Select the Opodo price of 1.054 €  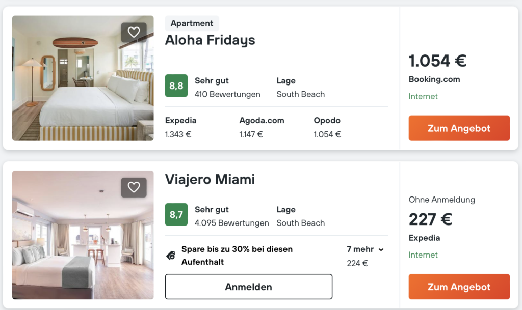pyautogui.click(x=327, y=134)
